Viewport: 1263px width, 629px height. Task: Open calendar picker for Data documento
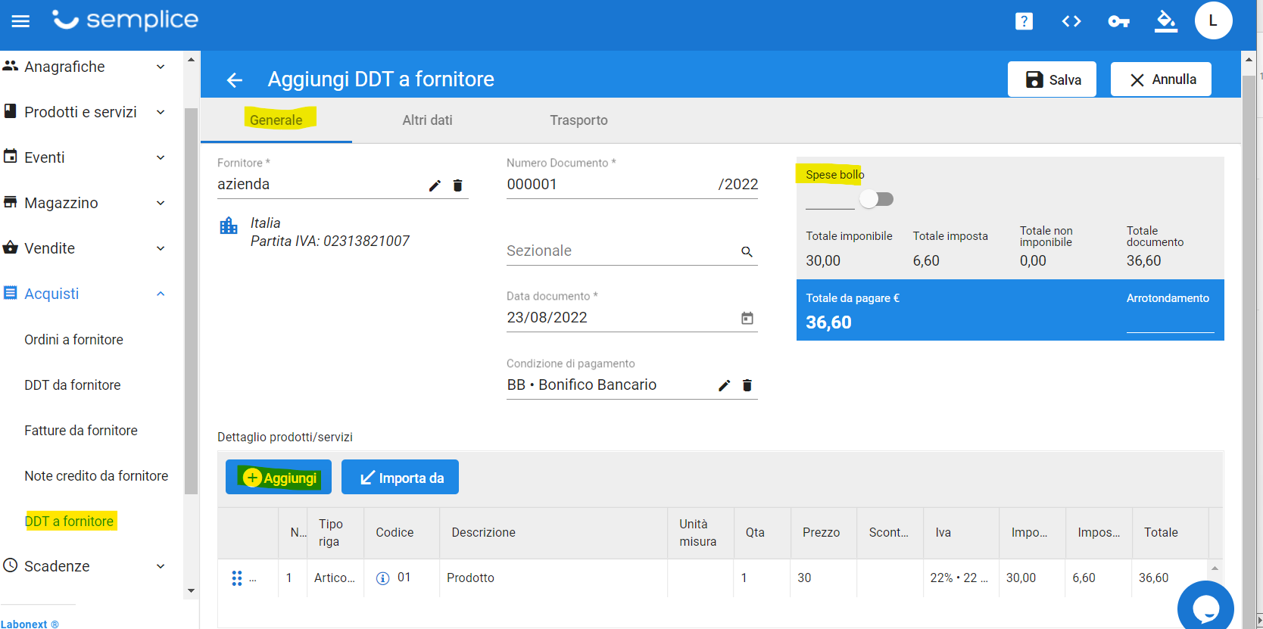pyautogui.click(x=747, y=318)
